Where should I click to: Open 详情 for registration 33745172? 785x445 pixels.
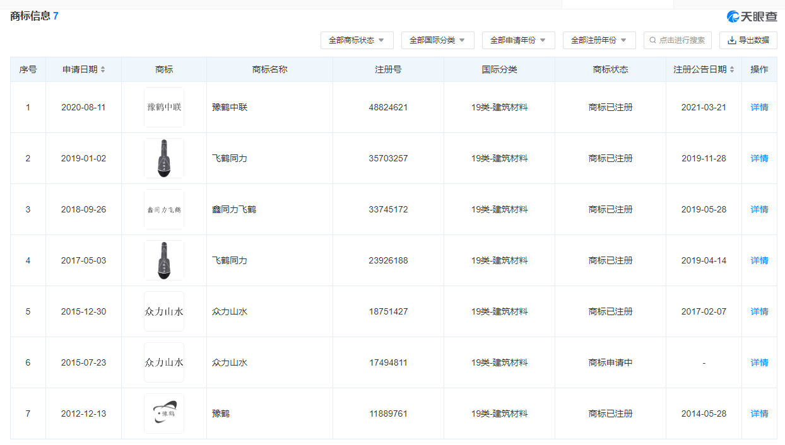coord(759,209)
